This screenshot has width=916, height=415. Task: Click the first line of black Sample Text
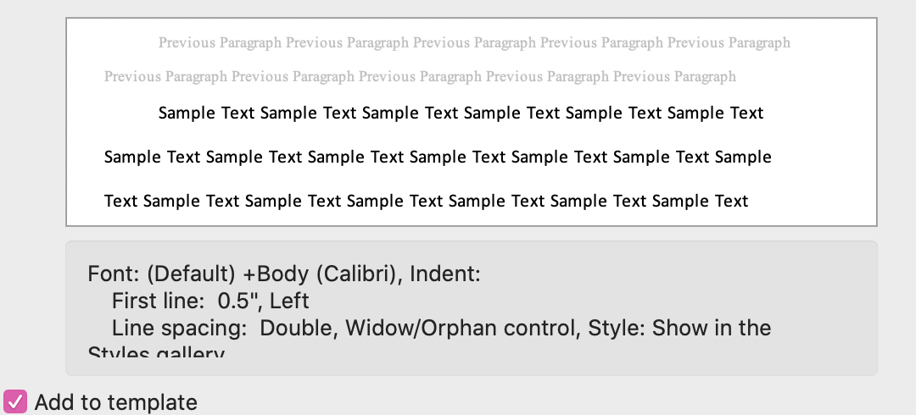[461, 113]
